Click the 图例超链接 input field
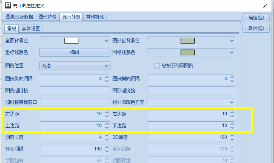This screenshot has height=163, width=274. coord(75,91)
